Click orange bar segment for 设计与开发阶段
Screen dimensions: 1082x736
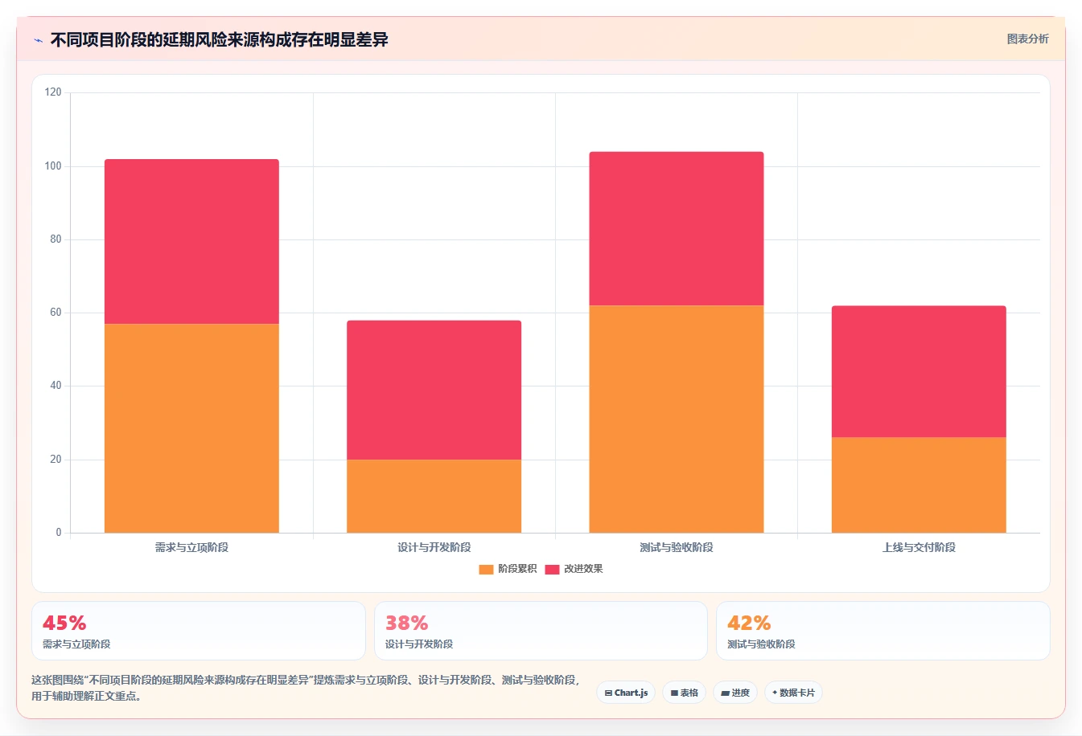(x=434, y=496)
